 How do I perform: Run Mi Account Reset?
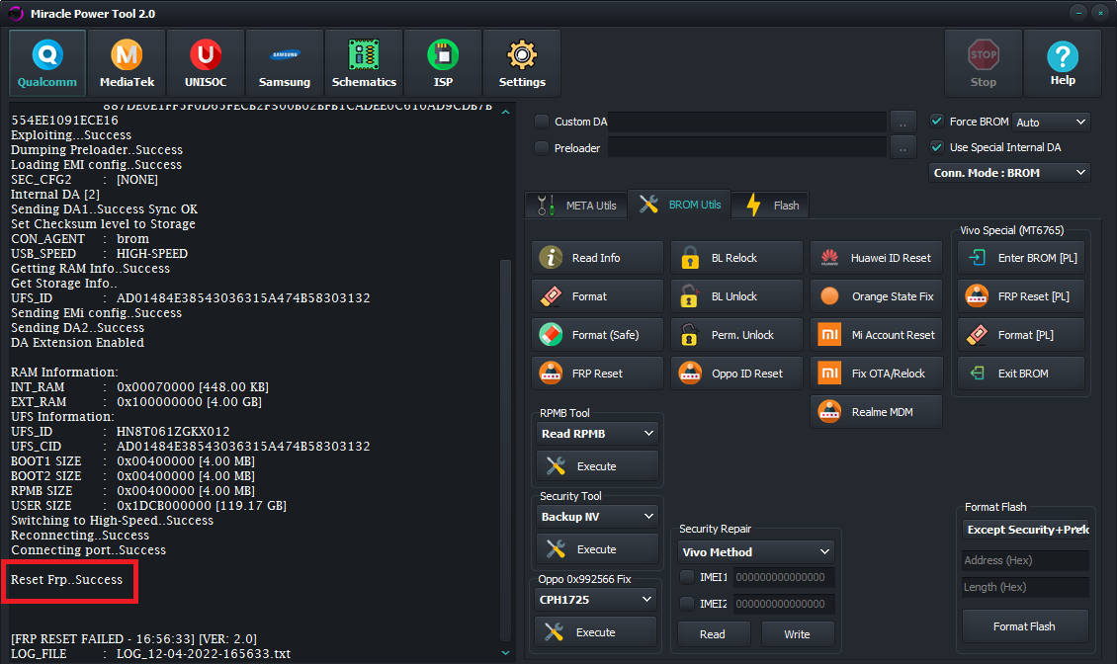point(876,335)
